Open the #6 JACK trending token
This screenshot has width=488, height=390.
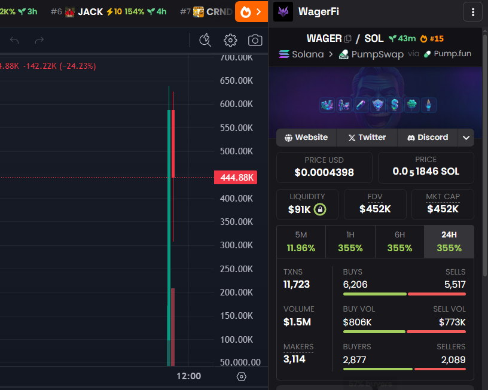[x=109, y=12]
